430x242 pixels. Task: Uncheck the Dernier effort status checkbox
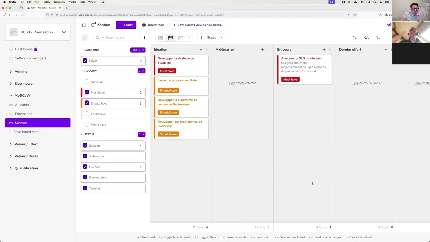85,177
